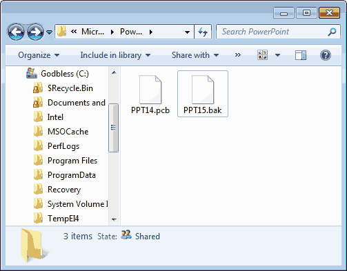The width and height of the screenshot is (347, 271).
Task: Click navigation pane scroll up arrow
Action: (114, 72)
